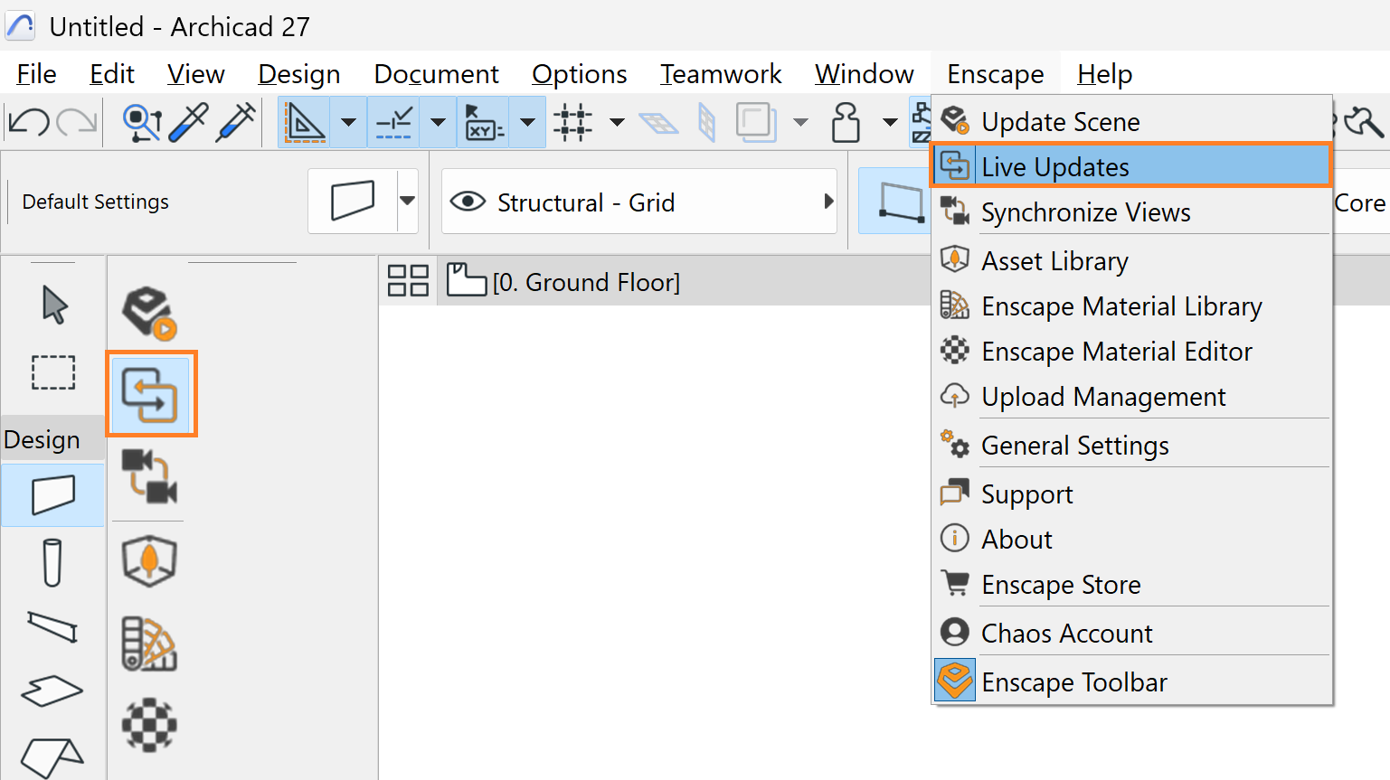Click the Default Settings label
The width and height of the screenshot is (1390, 780).
click(x=96, y=202)
